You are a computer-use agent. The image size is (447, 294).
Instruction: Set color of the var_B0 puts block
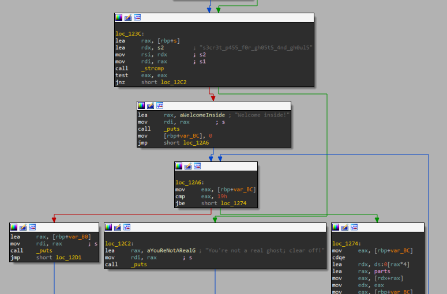point(13,227)
